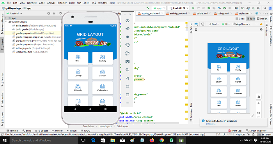This screenshot has width=273, height=144.
Task: Collapse the Gradle Scripts tree node
Action: (6, 22)
